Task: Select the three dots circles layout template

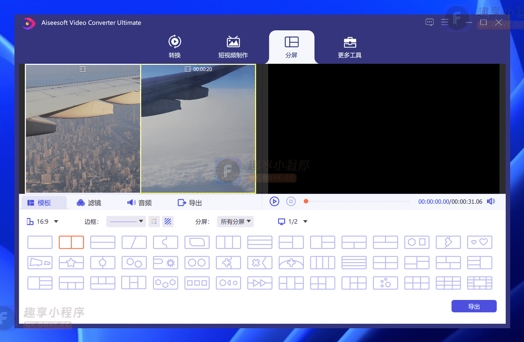Action: [x=386, y=283]
